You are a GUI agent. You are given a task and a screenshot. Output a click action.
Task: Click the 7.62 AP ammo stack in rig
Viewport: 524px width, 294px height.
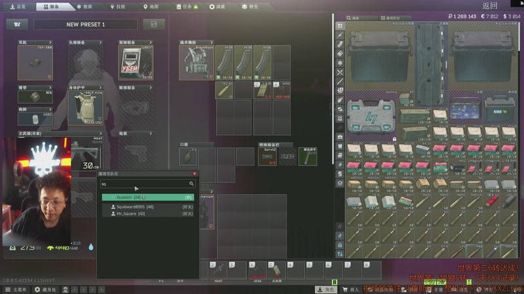pyautogui.click(x=224, y=90)
